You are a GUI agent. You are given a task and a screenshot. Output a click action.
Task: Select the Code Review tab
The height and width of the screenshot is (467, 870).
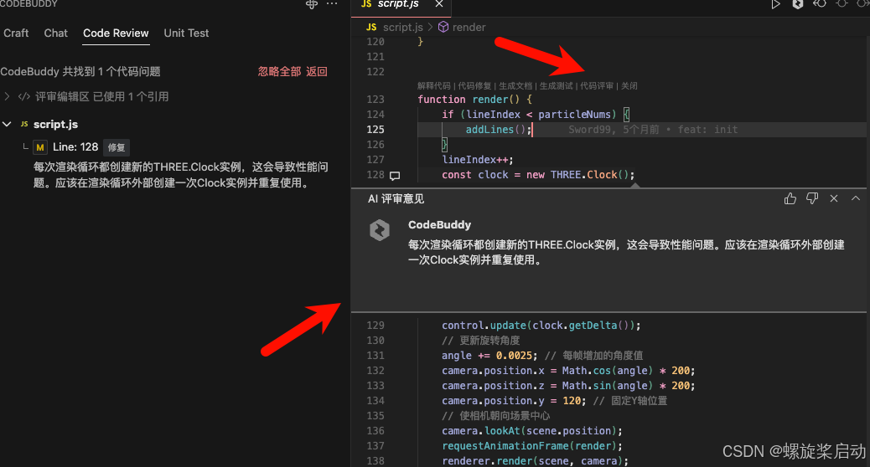pos(116,33)
